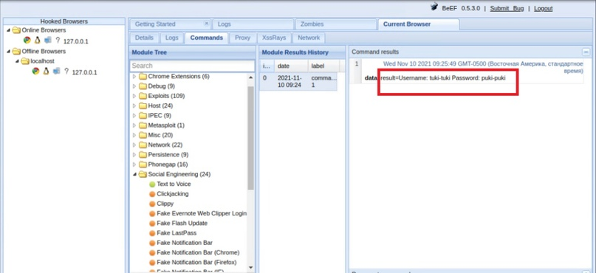The width and height of the screenshot is (596, 273).
Task: Collapse the Social Engineering (24) folder
Action: [x=134, y=174]
